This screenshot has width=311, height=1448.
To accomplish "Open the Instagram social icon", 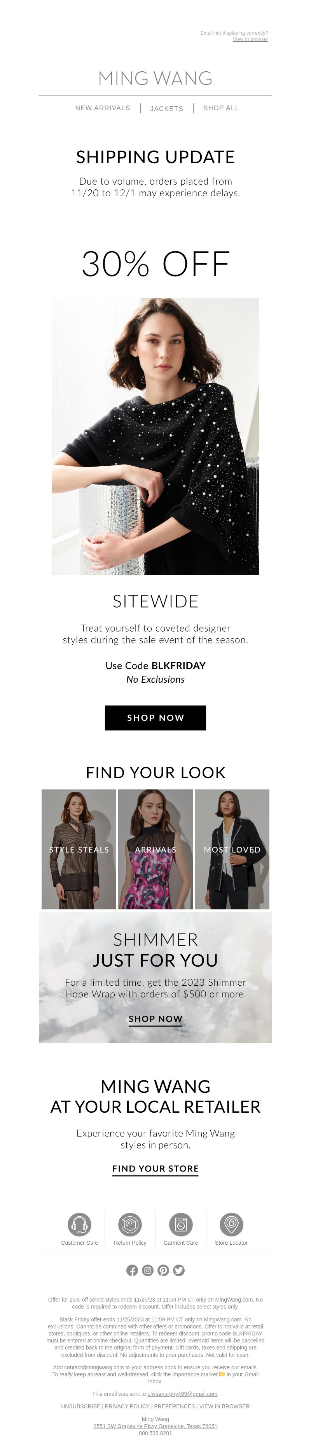I will pos(148,1270).
